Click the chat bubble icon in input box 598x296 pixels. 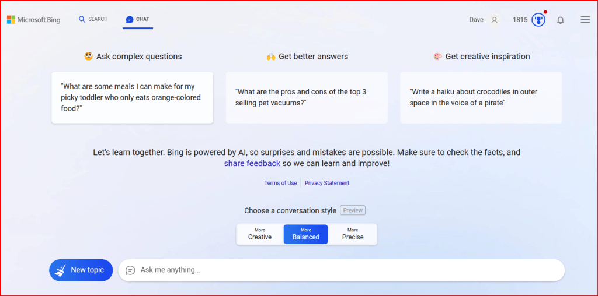point(130,270)
